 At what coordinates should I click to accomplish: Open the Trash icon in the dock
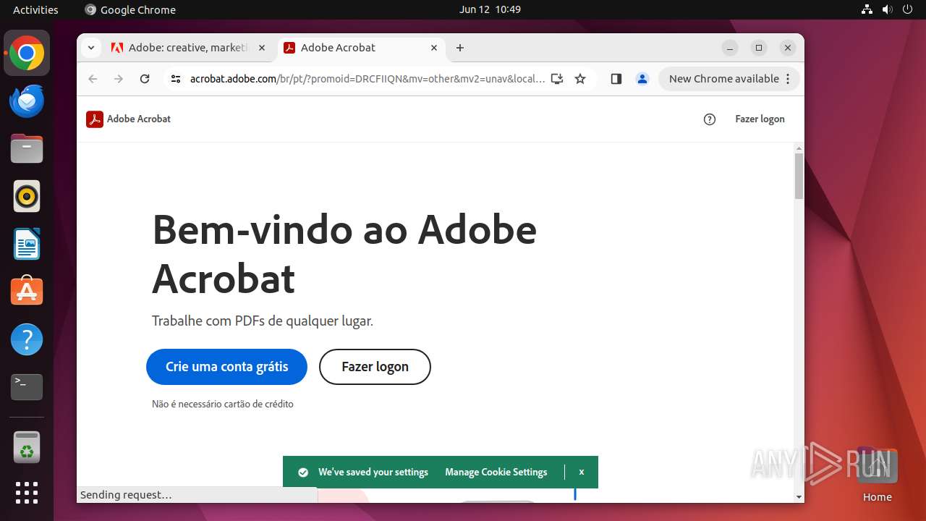[27, 447]
